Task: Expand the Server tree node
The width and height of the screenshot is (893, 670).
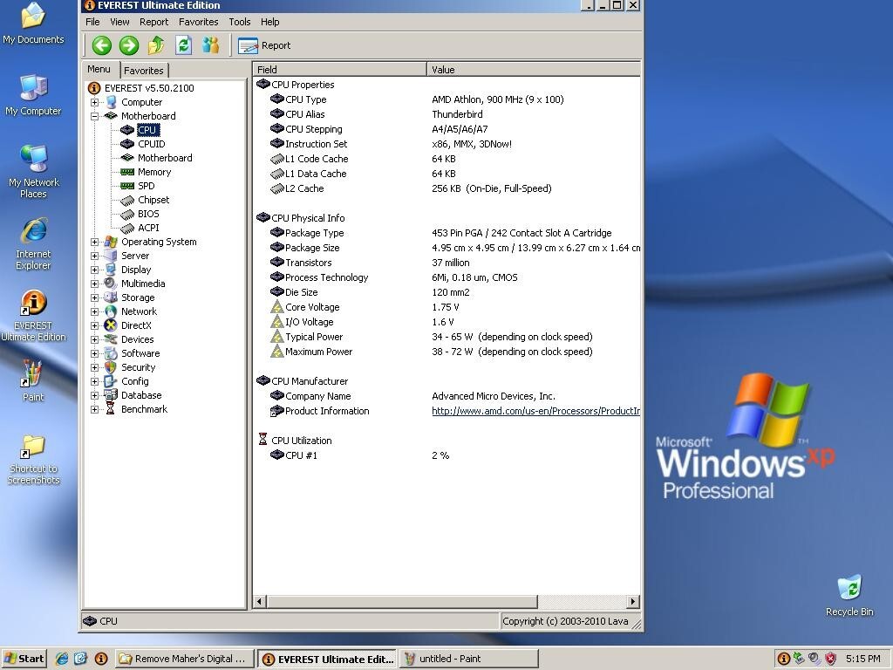Action: (x=94, y=256)
